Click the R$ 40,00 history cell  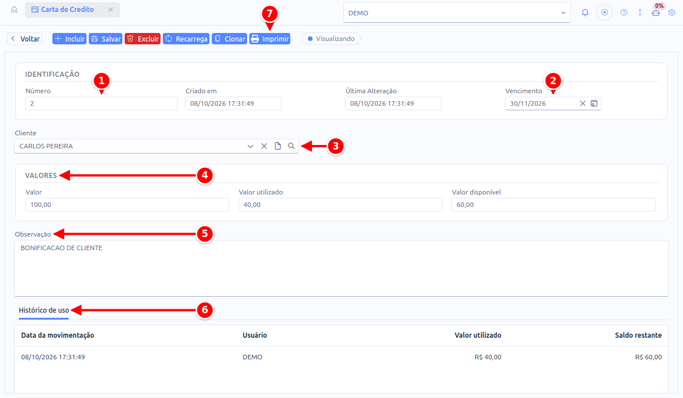click(x=488, y=357)
